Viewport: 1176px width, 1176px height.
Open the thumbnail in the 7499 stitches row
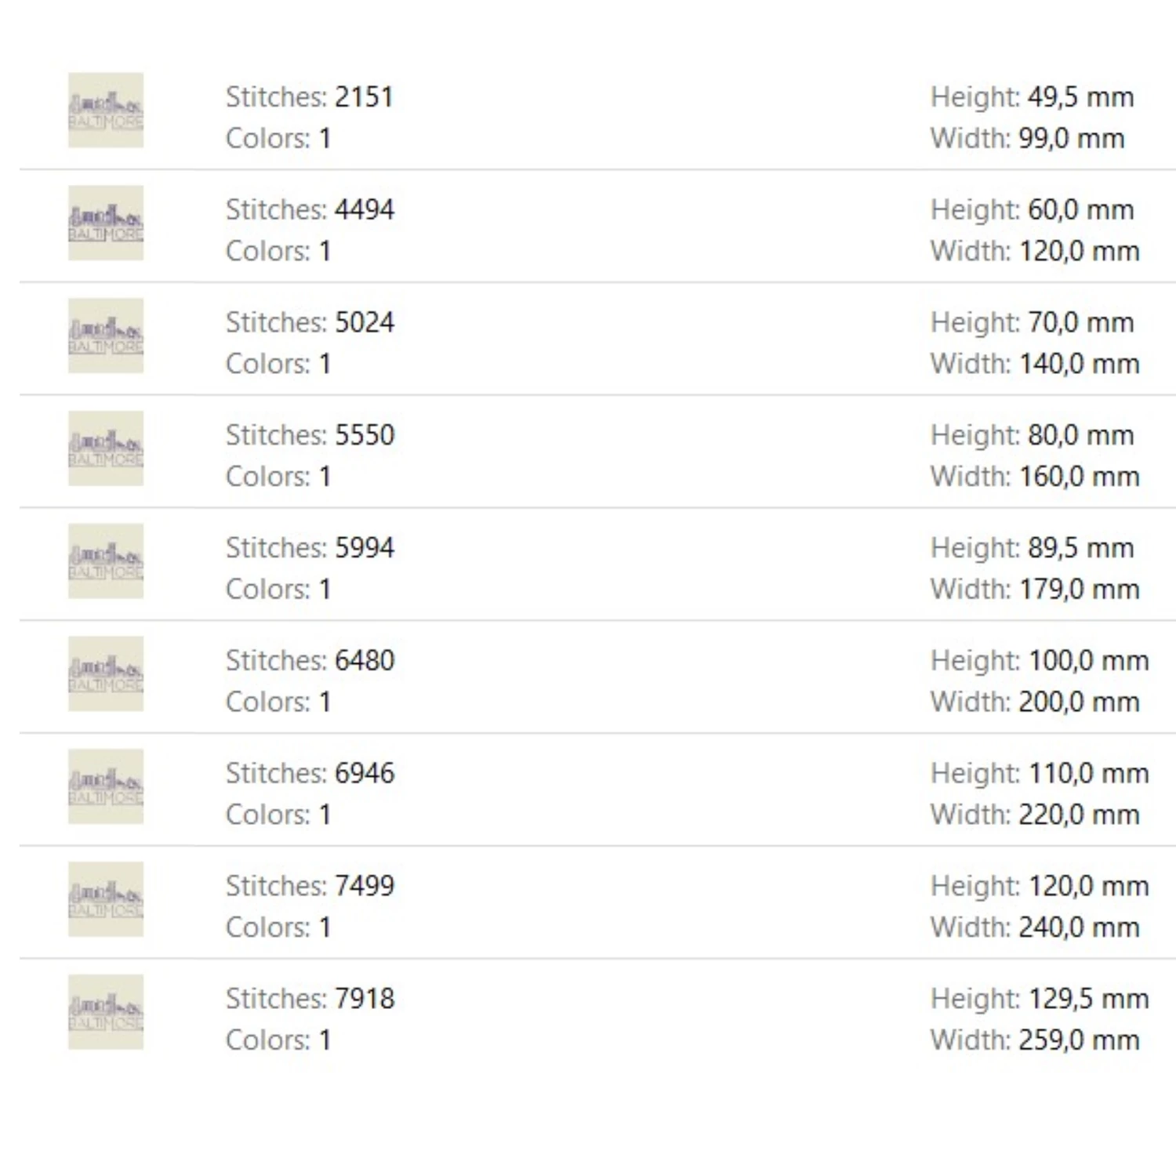click(106, 899)
